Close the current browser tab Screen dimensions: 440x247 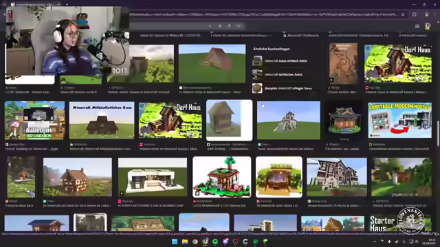click(58, 4)
